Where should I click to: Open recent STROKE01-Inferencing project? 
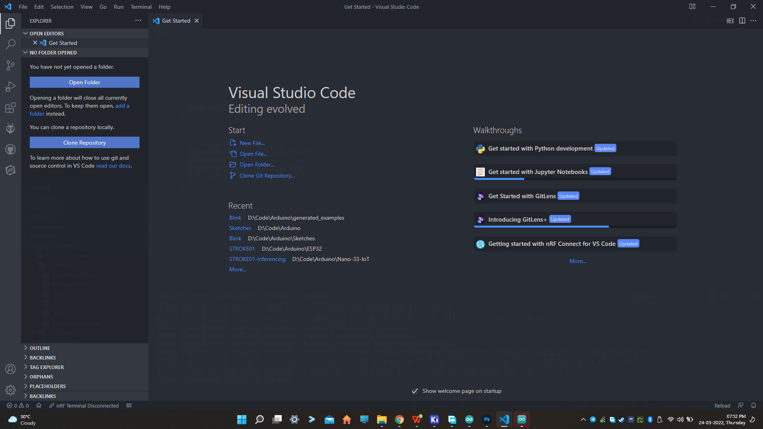pos(257,259)
